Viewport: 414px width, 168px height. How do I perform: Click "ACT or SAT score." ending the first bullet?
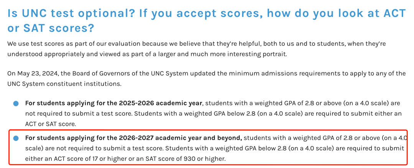coord(51,124)
